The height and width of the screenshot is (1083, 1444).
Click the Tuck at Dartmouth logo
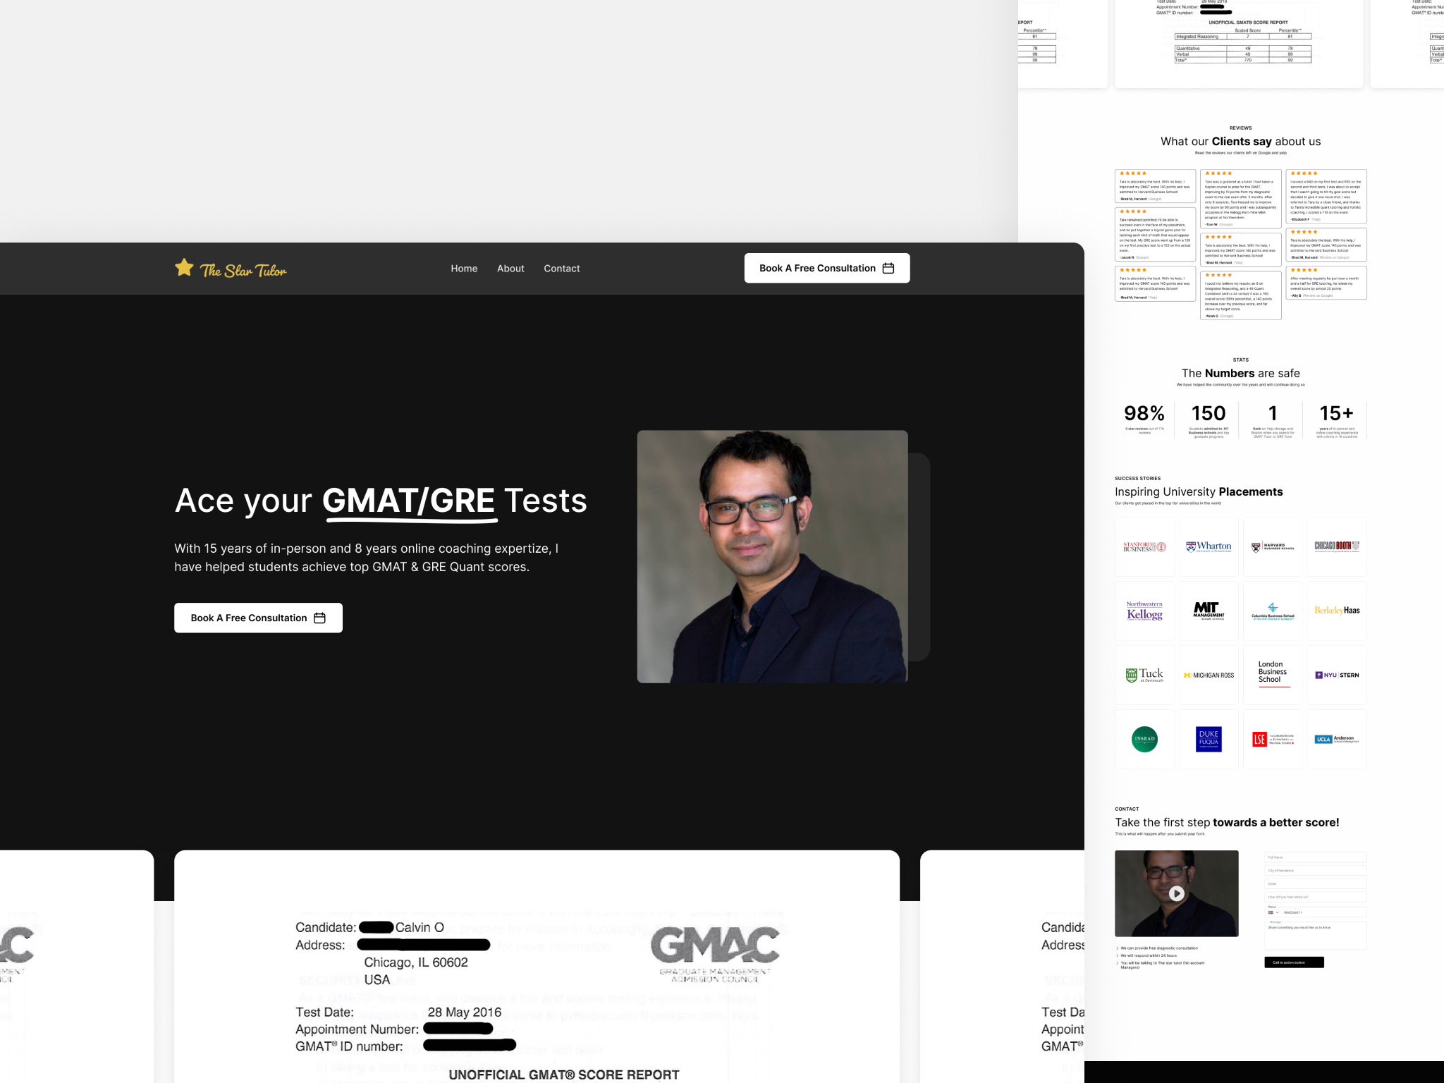click(1144, 675)
